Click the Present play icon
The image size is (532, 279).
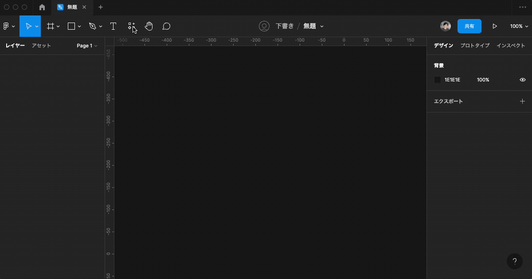click(495, 26)
